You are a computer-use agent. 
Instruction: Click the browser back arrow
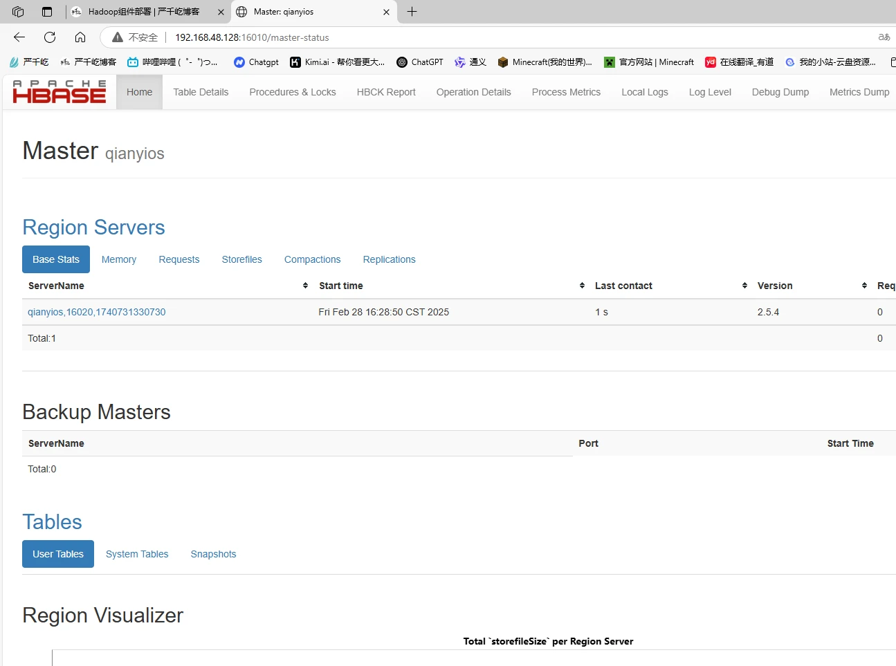coord(19,37)
